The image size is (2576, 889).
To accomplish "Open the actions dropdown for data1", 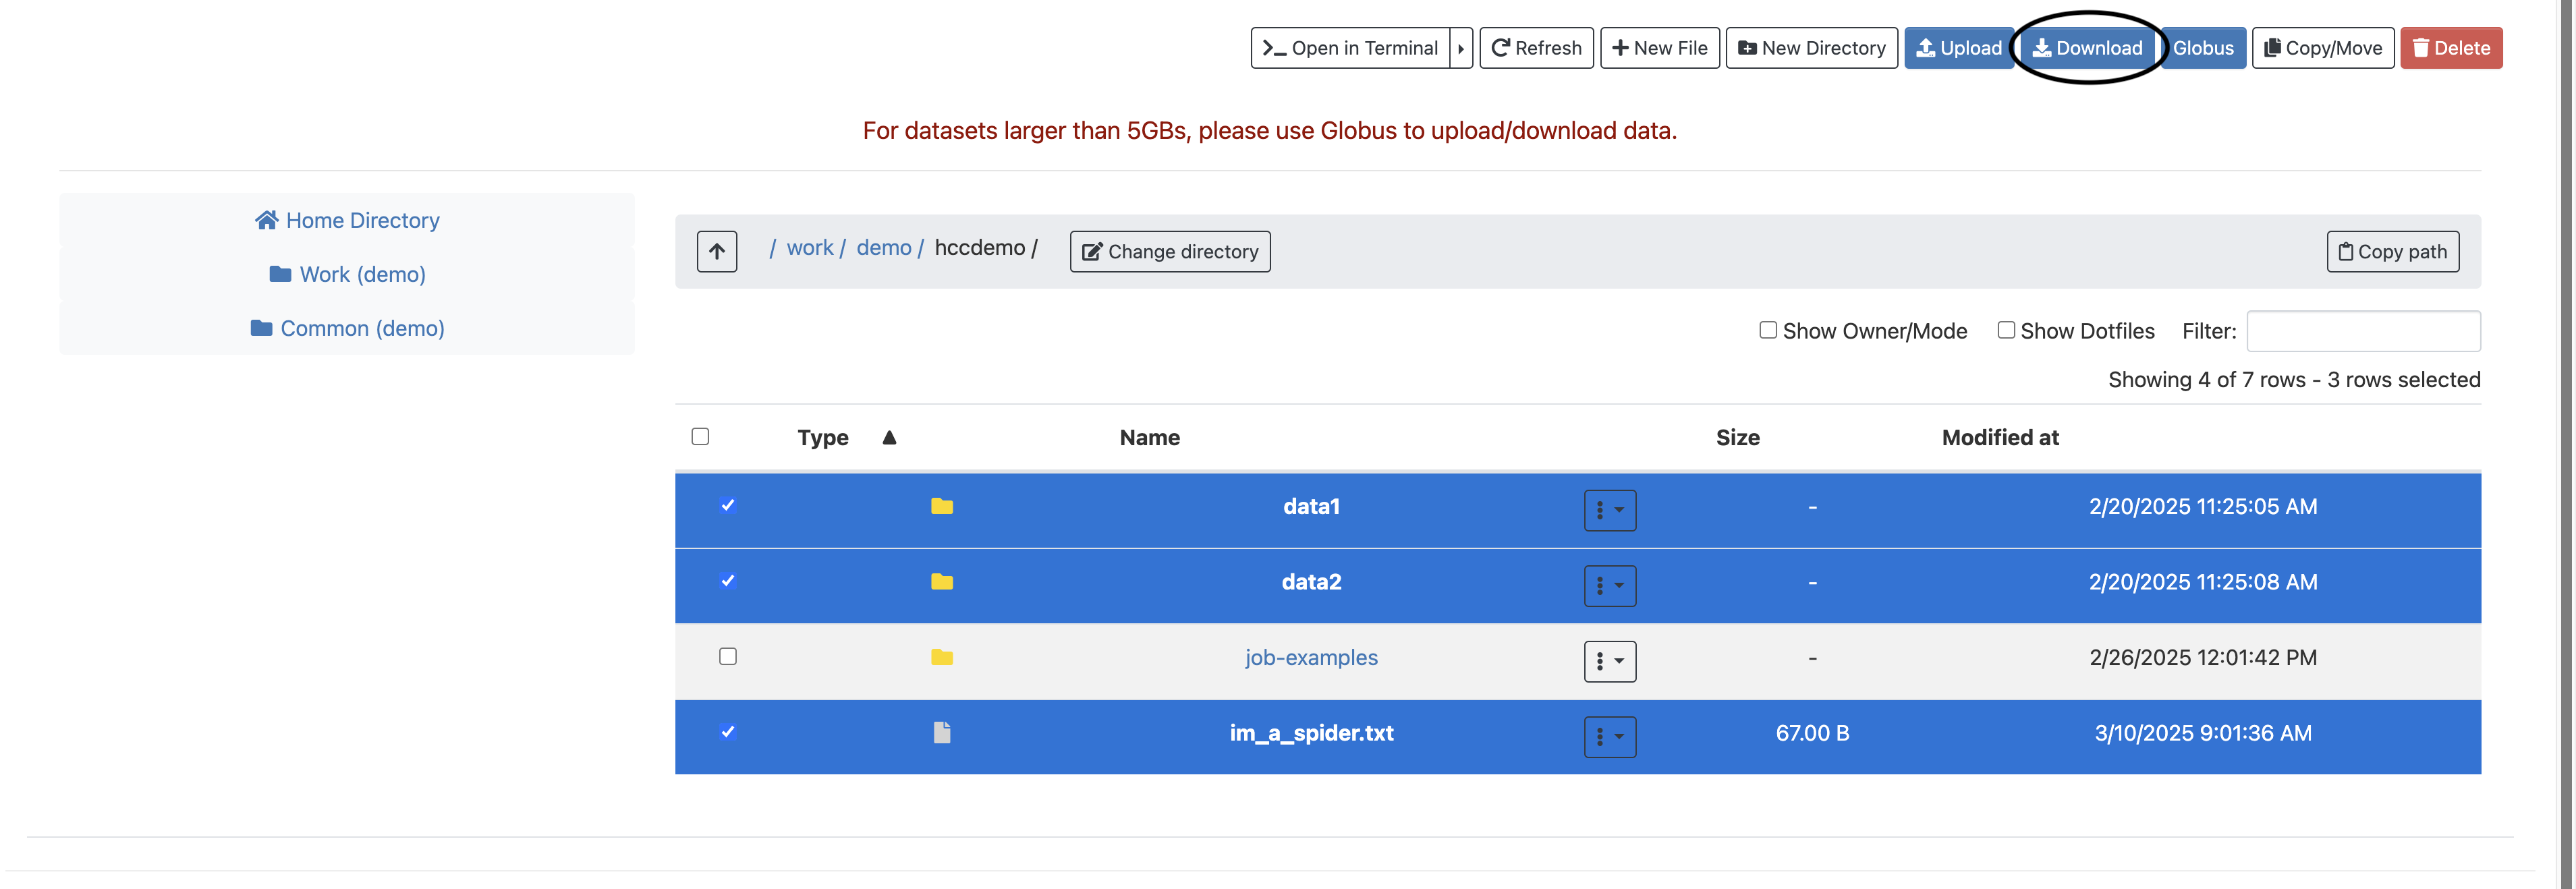I will [x=1609, y=510].
